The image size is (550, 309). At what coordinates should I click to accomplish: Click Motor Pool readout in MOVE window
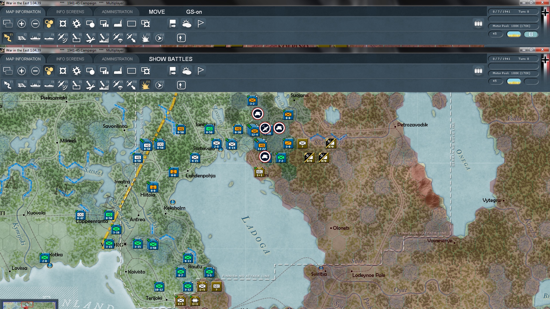click(x=513, y=26)
